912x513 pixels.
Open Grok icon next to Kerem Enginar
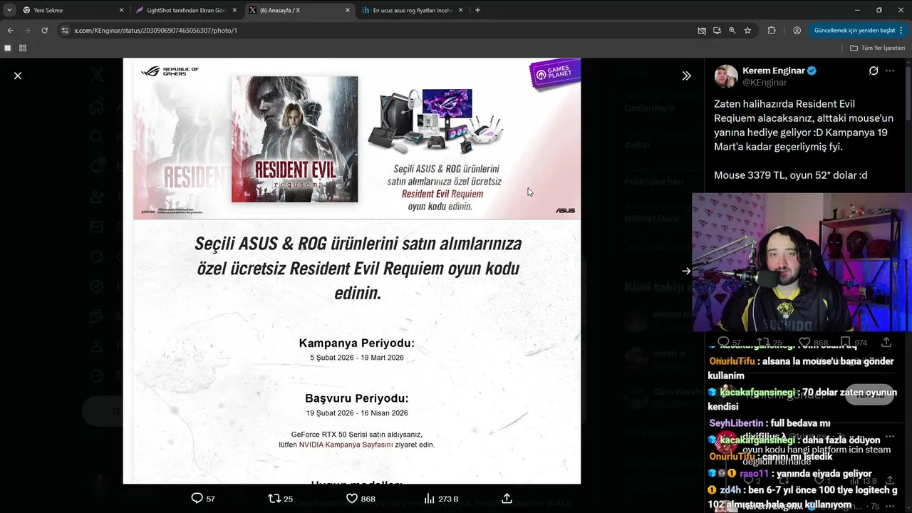tap(874, 71)
